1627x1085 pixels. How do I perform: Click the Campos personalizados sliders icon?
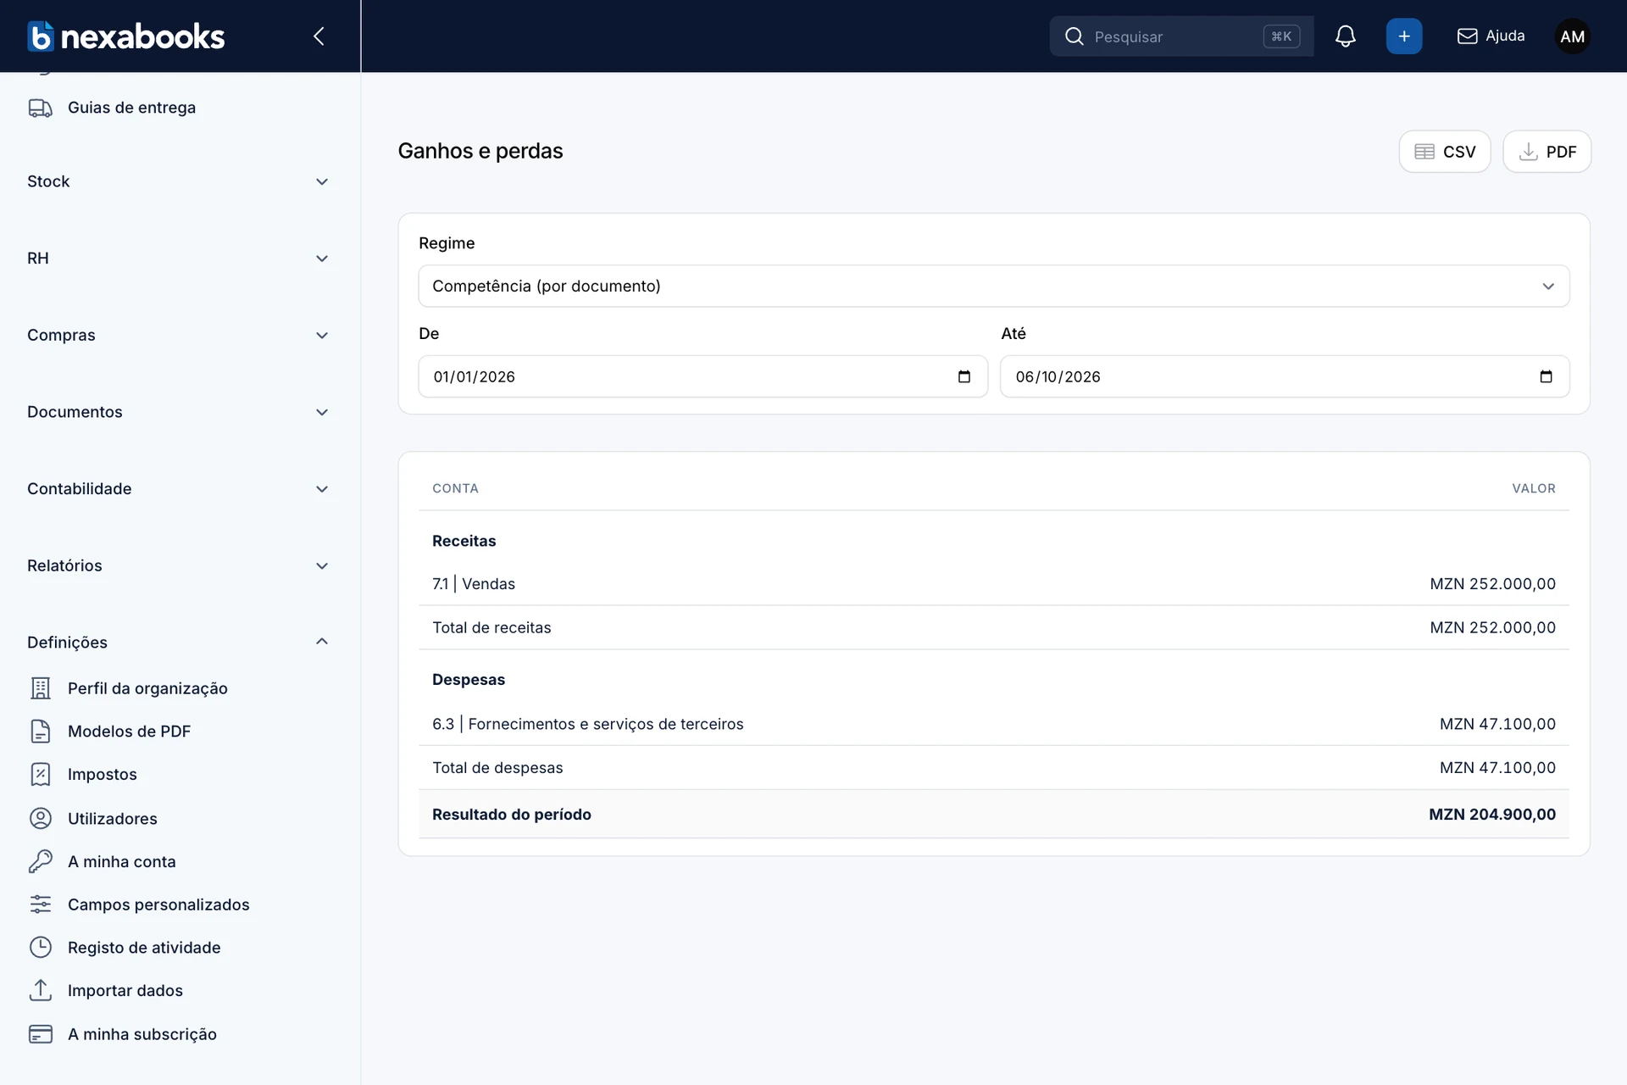41,904
